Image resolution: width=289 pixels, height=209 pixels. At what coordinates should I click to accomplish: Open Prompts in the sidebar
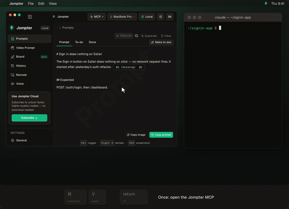29,39
